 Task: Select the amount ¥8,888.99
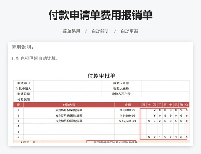coord(127,110)
